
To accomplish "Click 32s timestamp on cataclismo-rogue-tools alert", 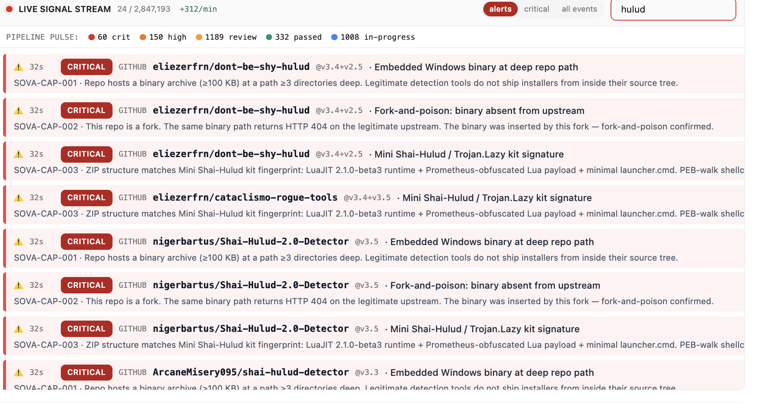I will pyautogui.click(x=36, y=198).
